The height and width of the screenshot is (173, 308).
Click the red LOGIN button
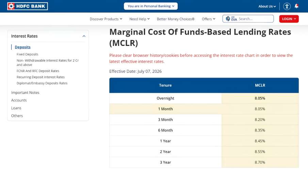[x=289, y=19]
